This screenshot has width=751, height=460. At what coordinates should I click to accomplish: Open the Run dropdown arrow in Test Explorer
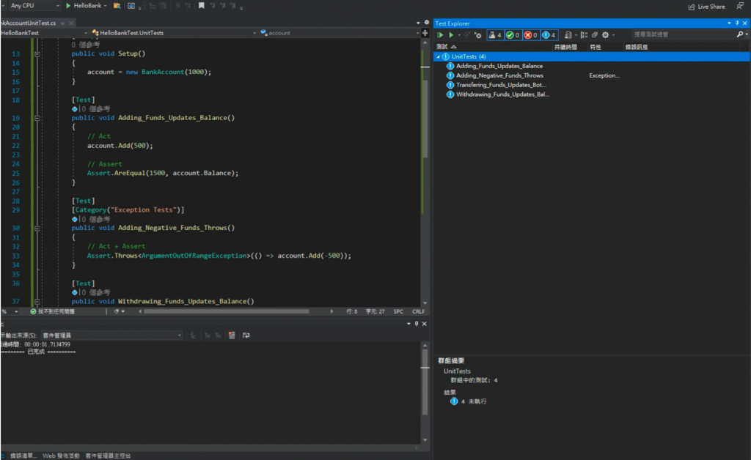459,35
